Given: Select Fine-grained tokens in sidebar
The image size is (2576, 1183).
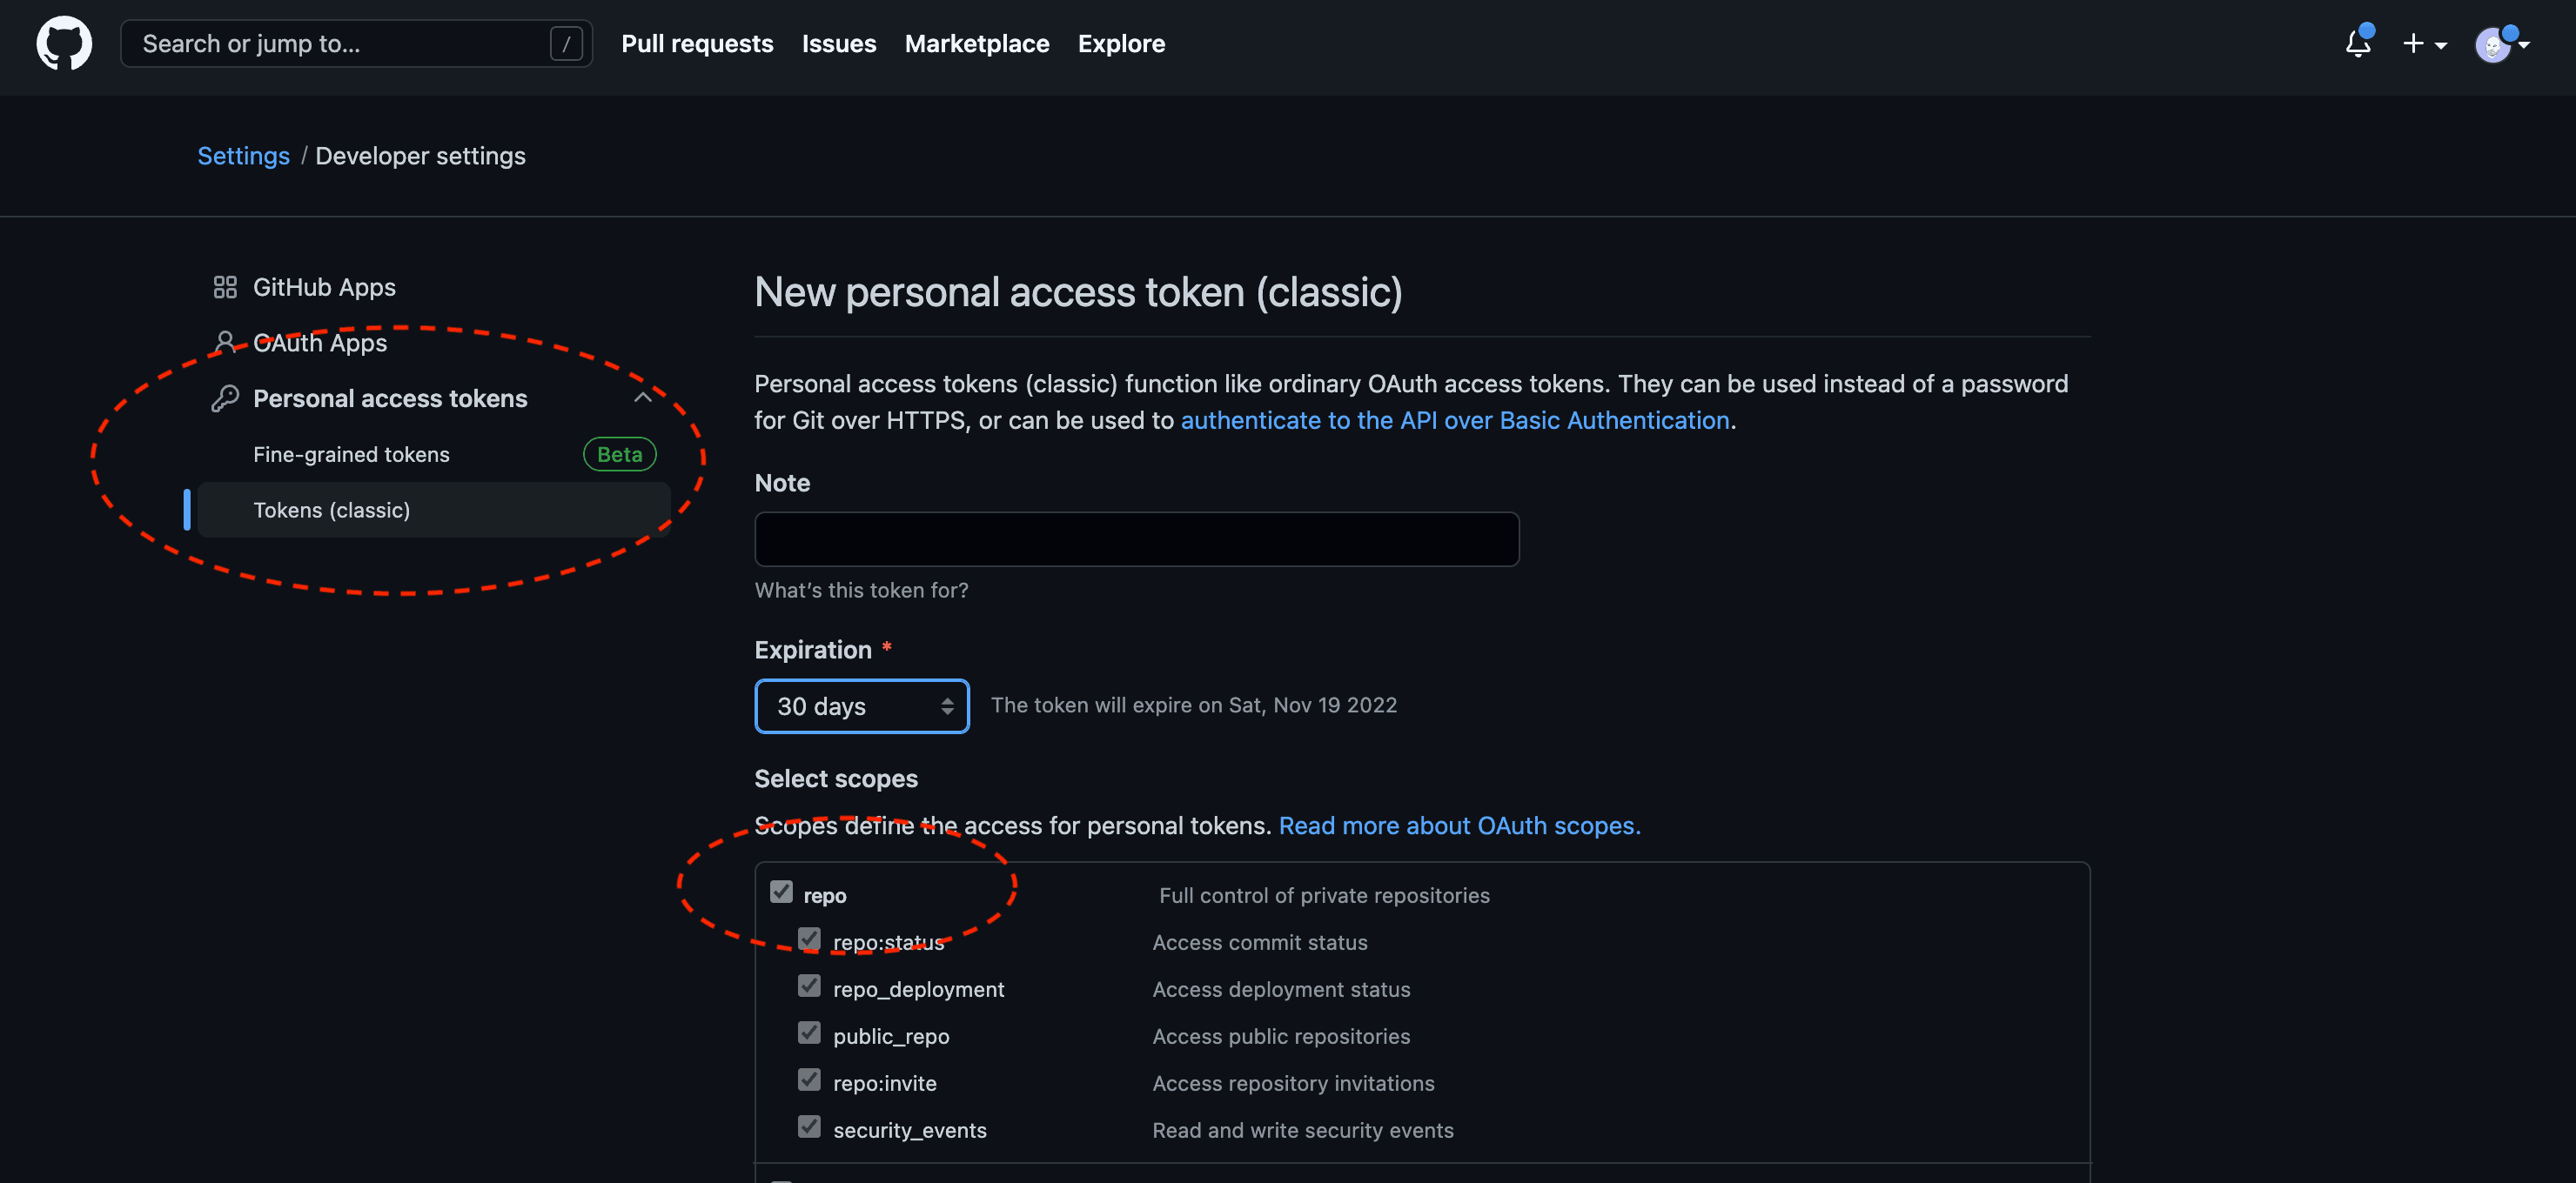Looking at the screenshot, I should [x=351, y=455].
